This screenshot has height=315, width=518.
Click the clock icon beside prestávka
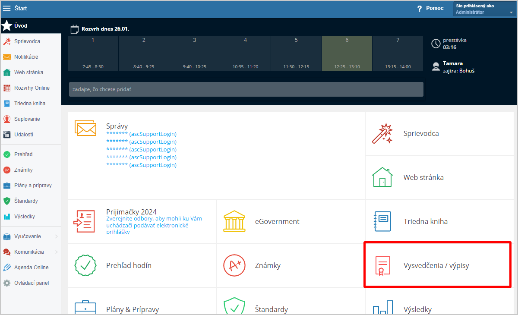coord(436,44)
